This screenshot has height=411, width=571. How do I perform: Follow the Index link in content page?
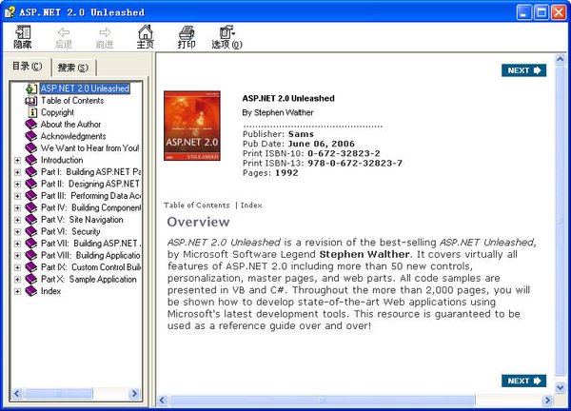pyautogui.click(x=251, y=205)
